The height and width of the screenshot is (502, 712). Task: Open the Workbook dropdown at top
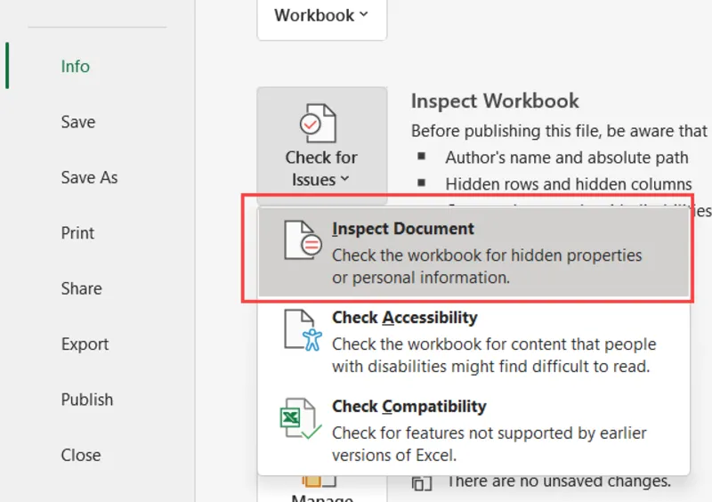click(321, 15)
